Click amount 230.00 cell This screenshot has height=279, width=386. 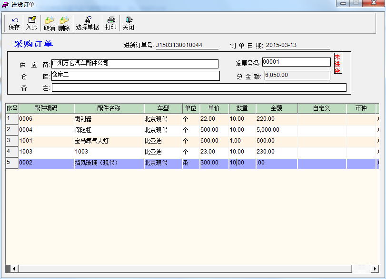[277, 152]
